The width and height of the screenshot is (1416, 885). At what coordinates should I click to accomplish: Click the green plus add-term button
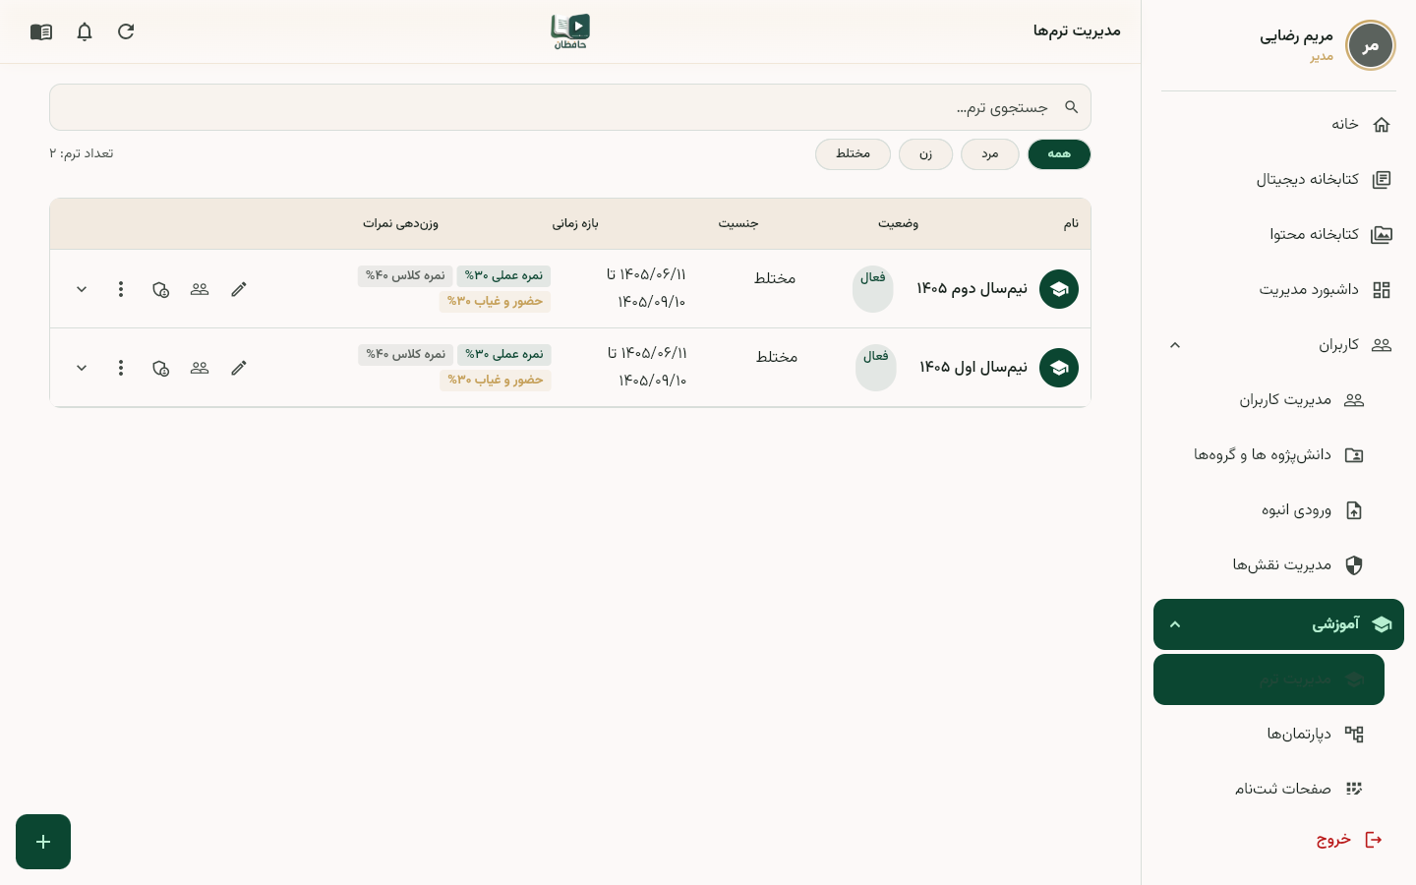43,842
